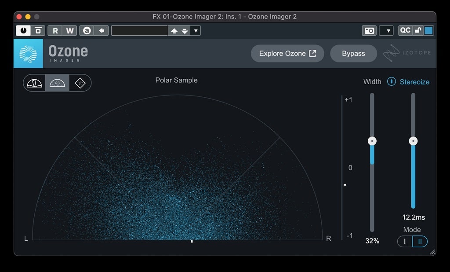This screenshot has width=450, height=272.
Task: Click the copy A to B arrow icon
Action: 102,30
